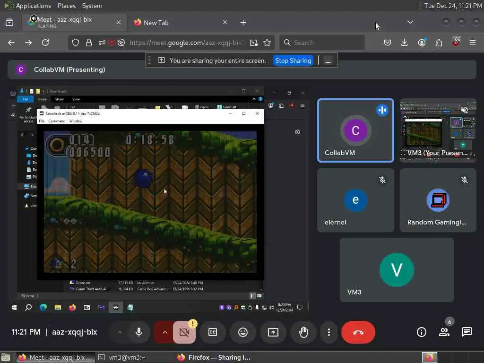Open Pocket save icon in toolbar
484x363 pixels.
388,43
